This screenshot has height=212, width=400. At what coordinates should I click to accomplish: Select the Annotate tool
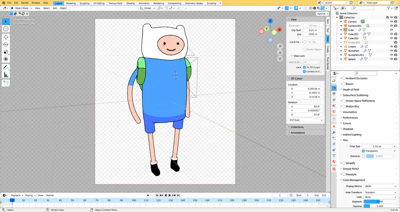pyautogui.click(x=6, y=68)
